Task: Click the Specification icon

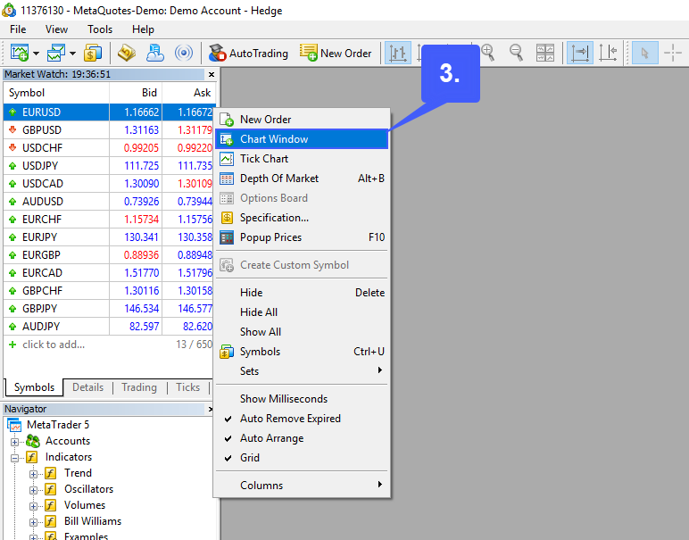Action: (x=227, y=218)
